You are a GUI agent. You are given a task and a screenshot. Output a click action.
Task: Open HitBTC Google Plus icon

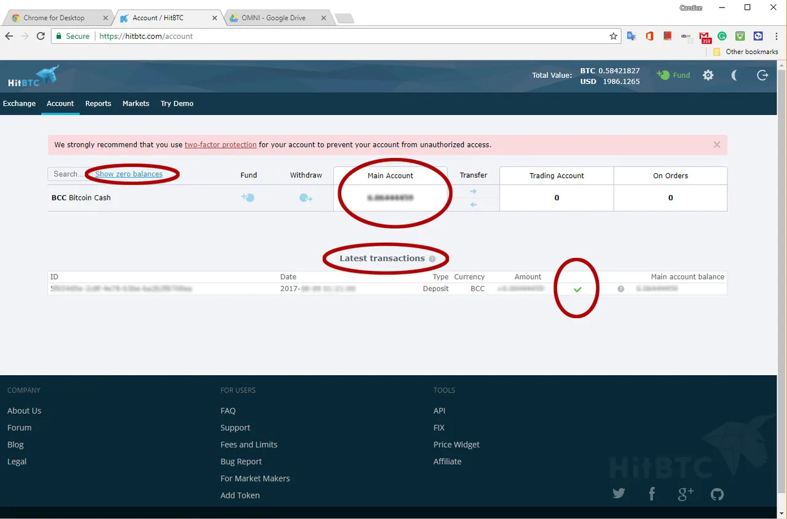(686, 494)
